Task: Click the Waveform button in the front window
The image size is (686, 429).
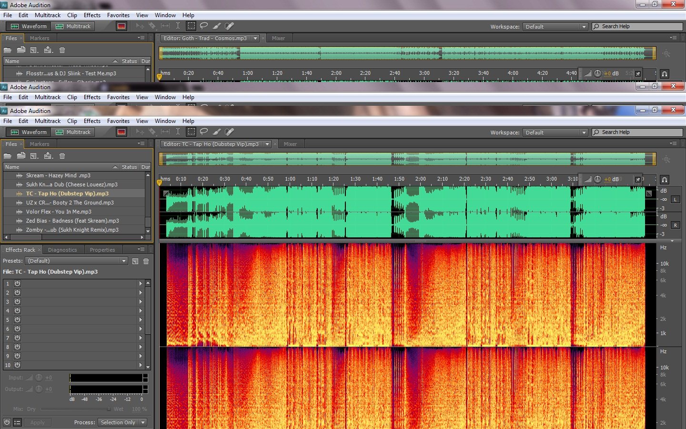Action: click(29, 132)
